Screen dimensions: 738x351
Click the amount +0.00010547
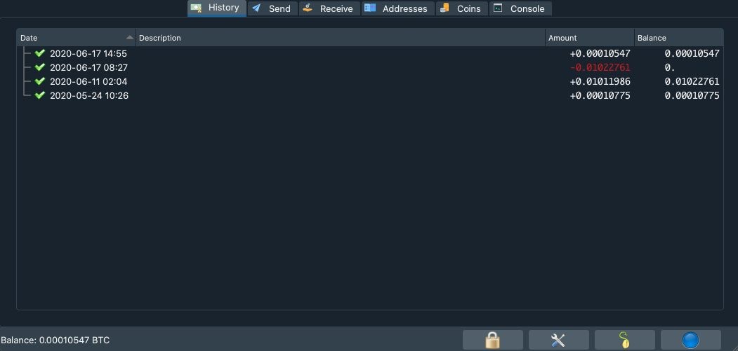point(600,53)
